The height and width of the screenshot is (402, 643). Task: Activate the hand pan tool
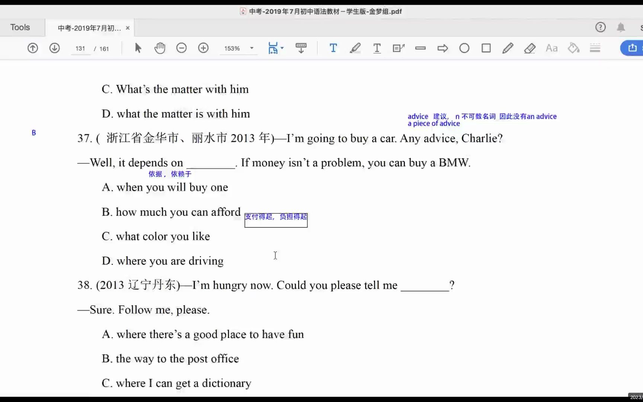pyautogui.click(x=160, y=48)
